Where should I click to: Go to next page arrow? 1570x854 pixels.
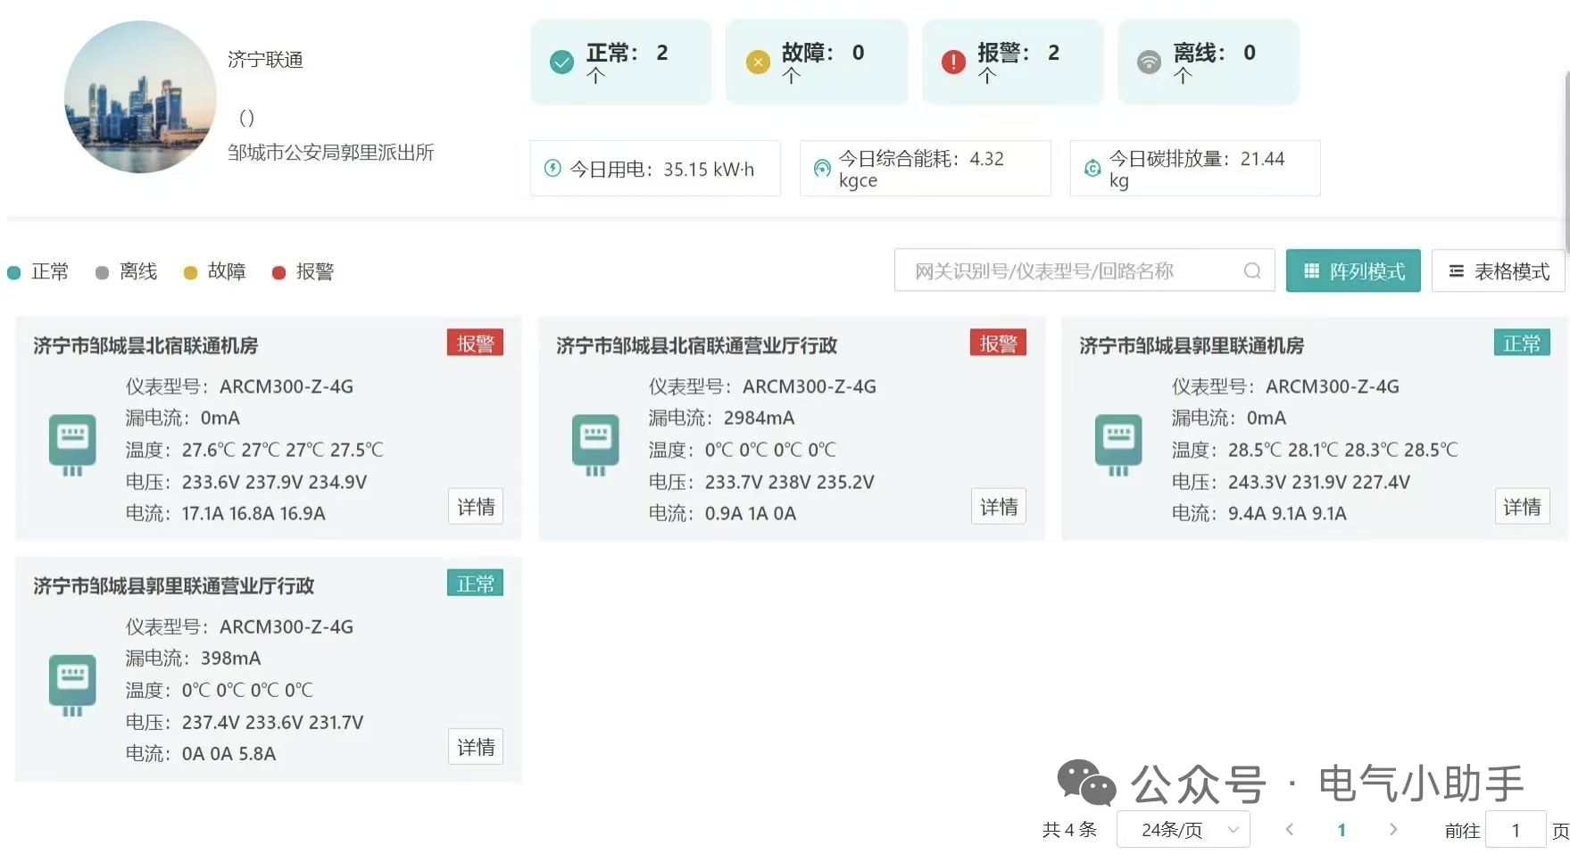coord(1393,829)
